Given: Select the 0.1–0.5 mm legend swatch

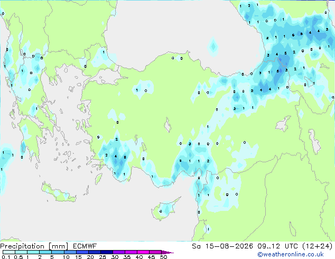Looking at the screenshot, I should [x=9, y=252].
